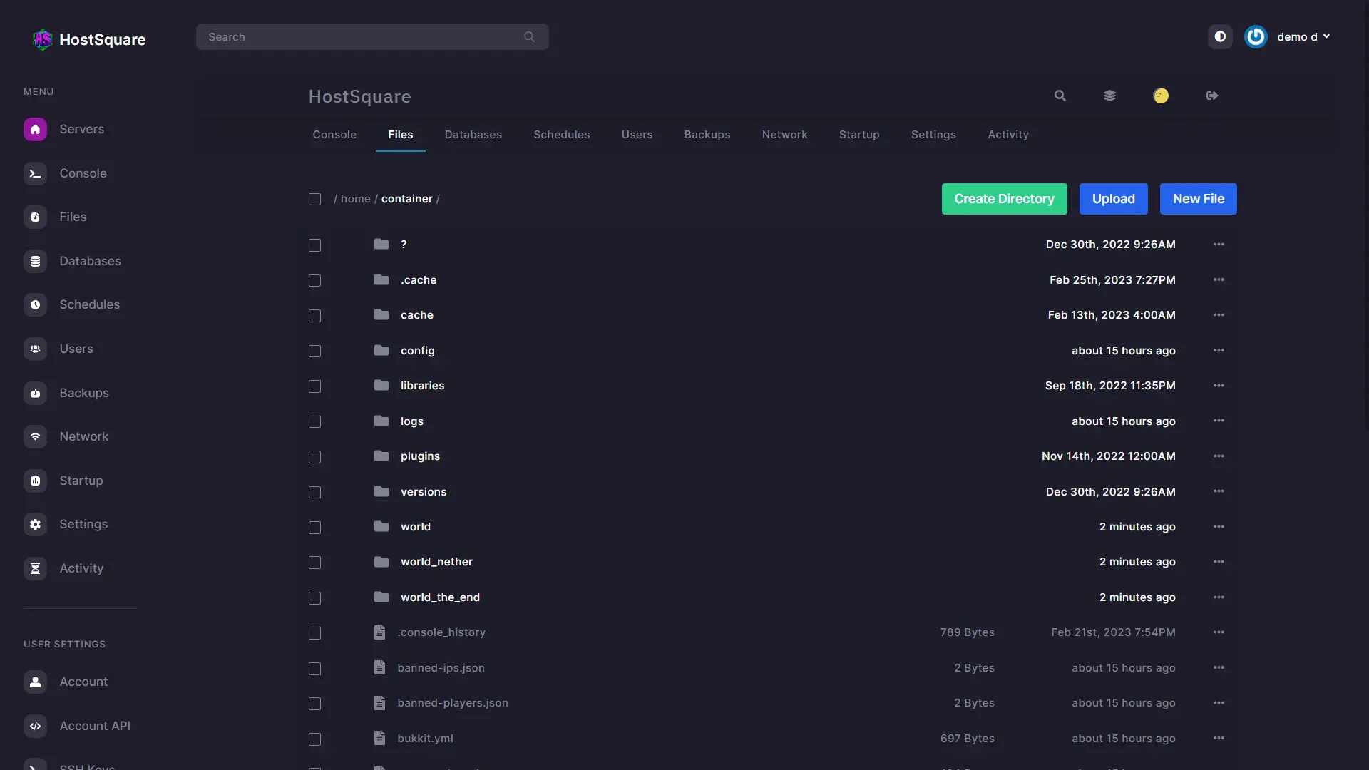
Task: Click the yellow moon face icon
Action: (x=1161, y=96)
